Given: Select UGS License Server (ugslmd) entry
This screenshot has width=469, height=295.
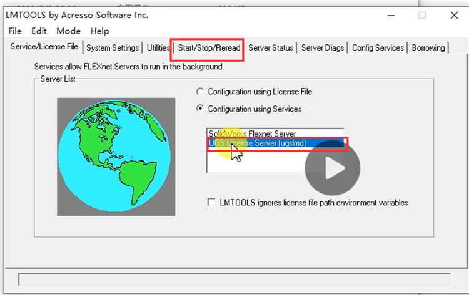Looking at the screenshot, I should 276,143.
